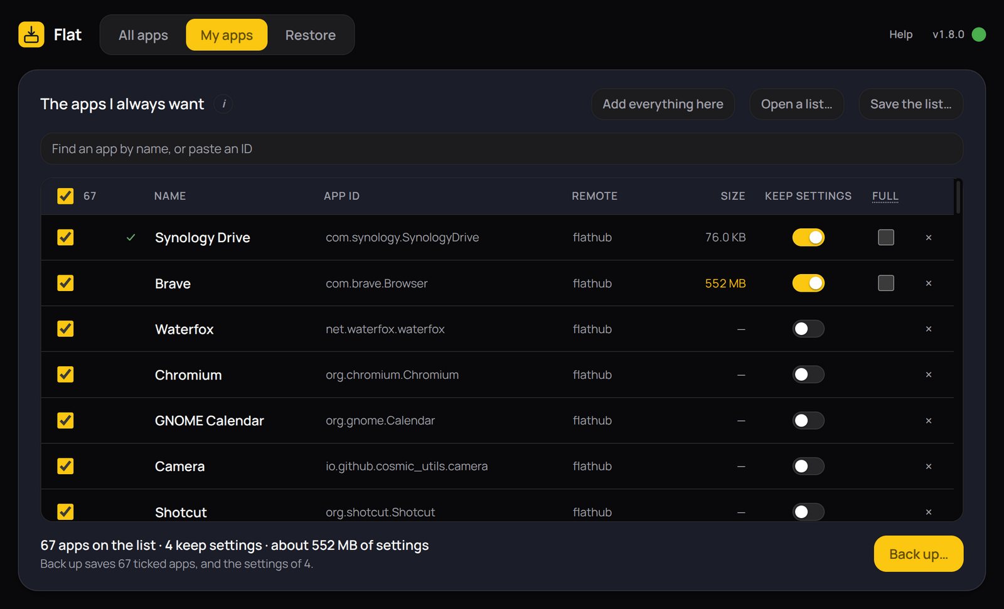Select the Camera app name
Screen dimensions: 1004x609
pos(180,467)
